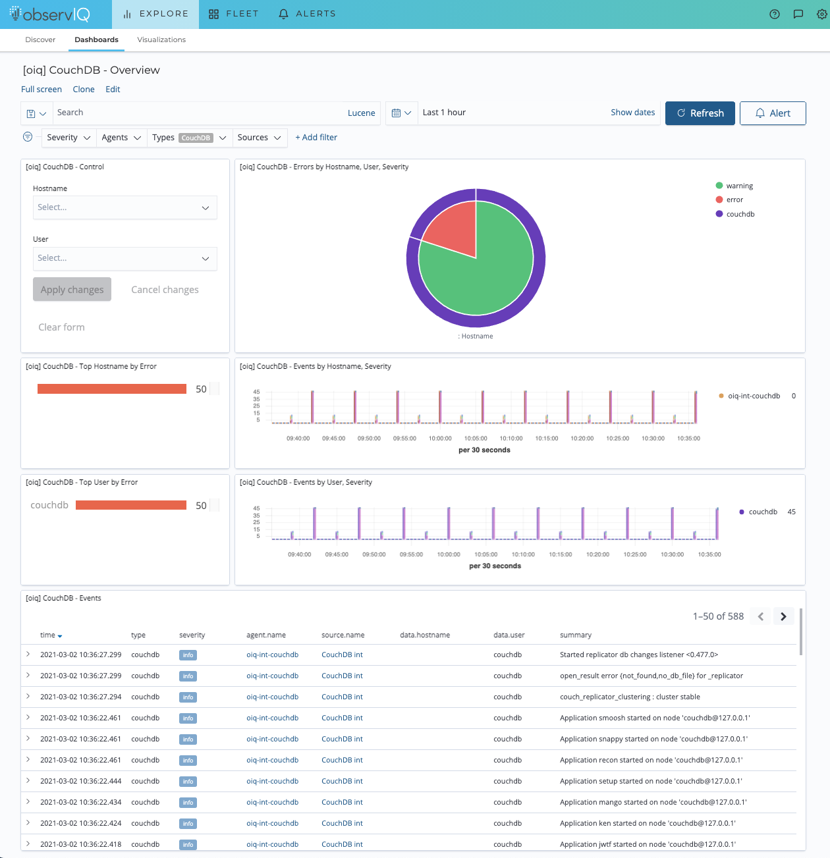Click the Refresh button

(x=700, y=113)
